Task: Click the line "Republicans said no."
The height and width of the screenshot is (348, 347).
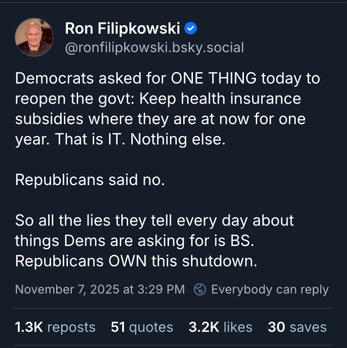Action: 90,180
